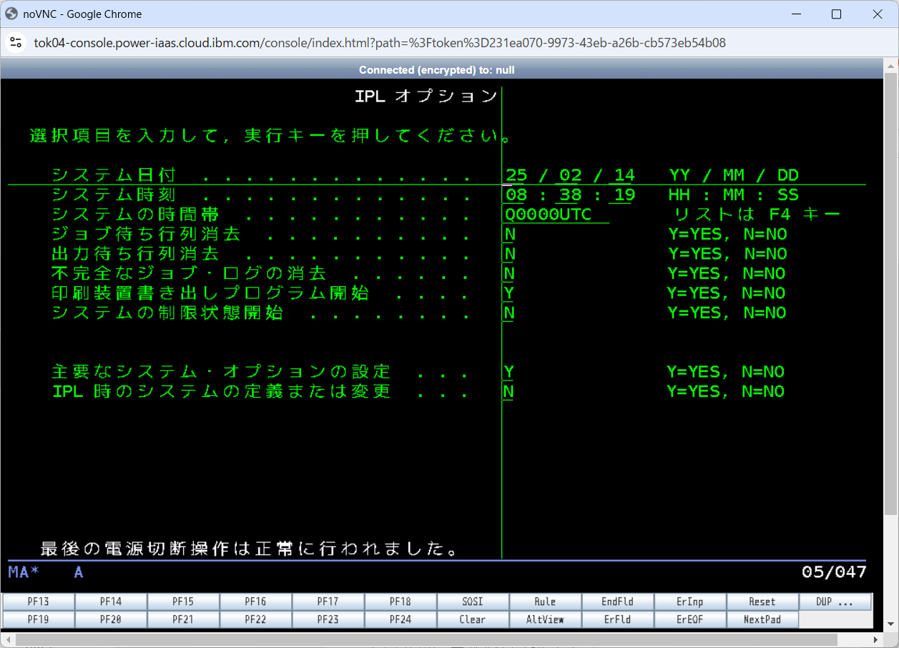Select the system date month field 02
The width and height of the screenshot is (899, 648).
[570, 175]
